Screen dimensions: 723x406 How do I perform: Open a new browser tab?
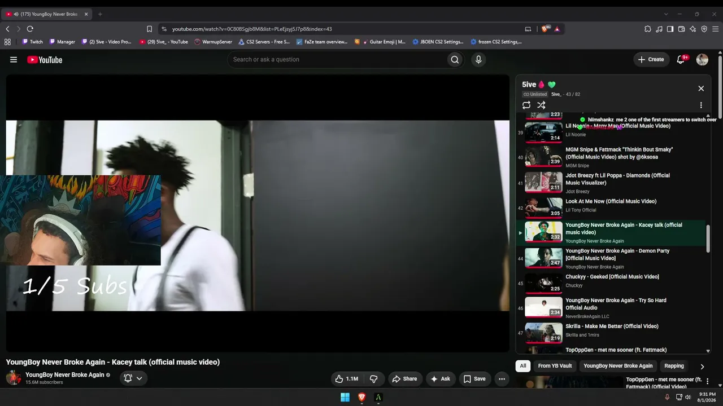pos(100,14)
